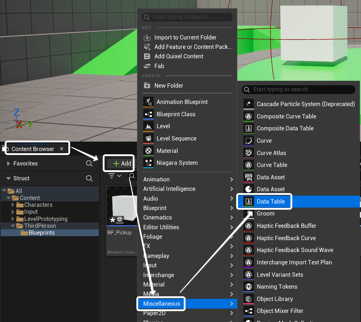Screen dimensions: 361x322
Task: Click the Niagara System icon
Action: 148,163
